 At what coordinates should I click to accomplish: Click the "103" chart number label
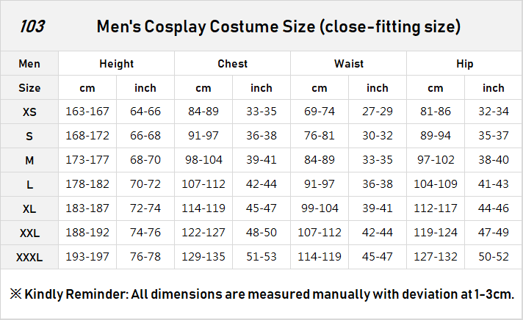point(32,27)
